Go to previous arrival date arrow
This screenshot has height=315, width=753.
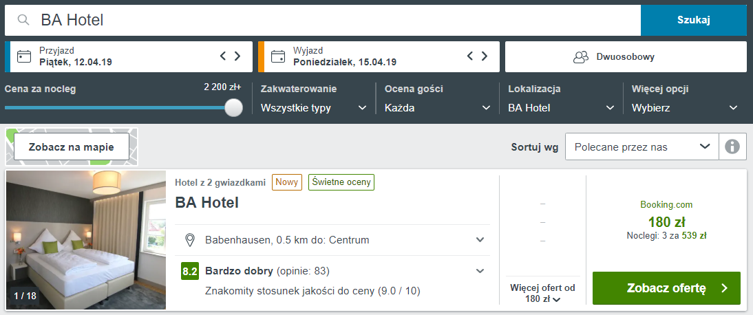[x=223, y=56]
